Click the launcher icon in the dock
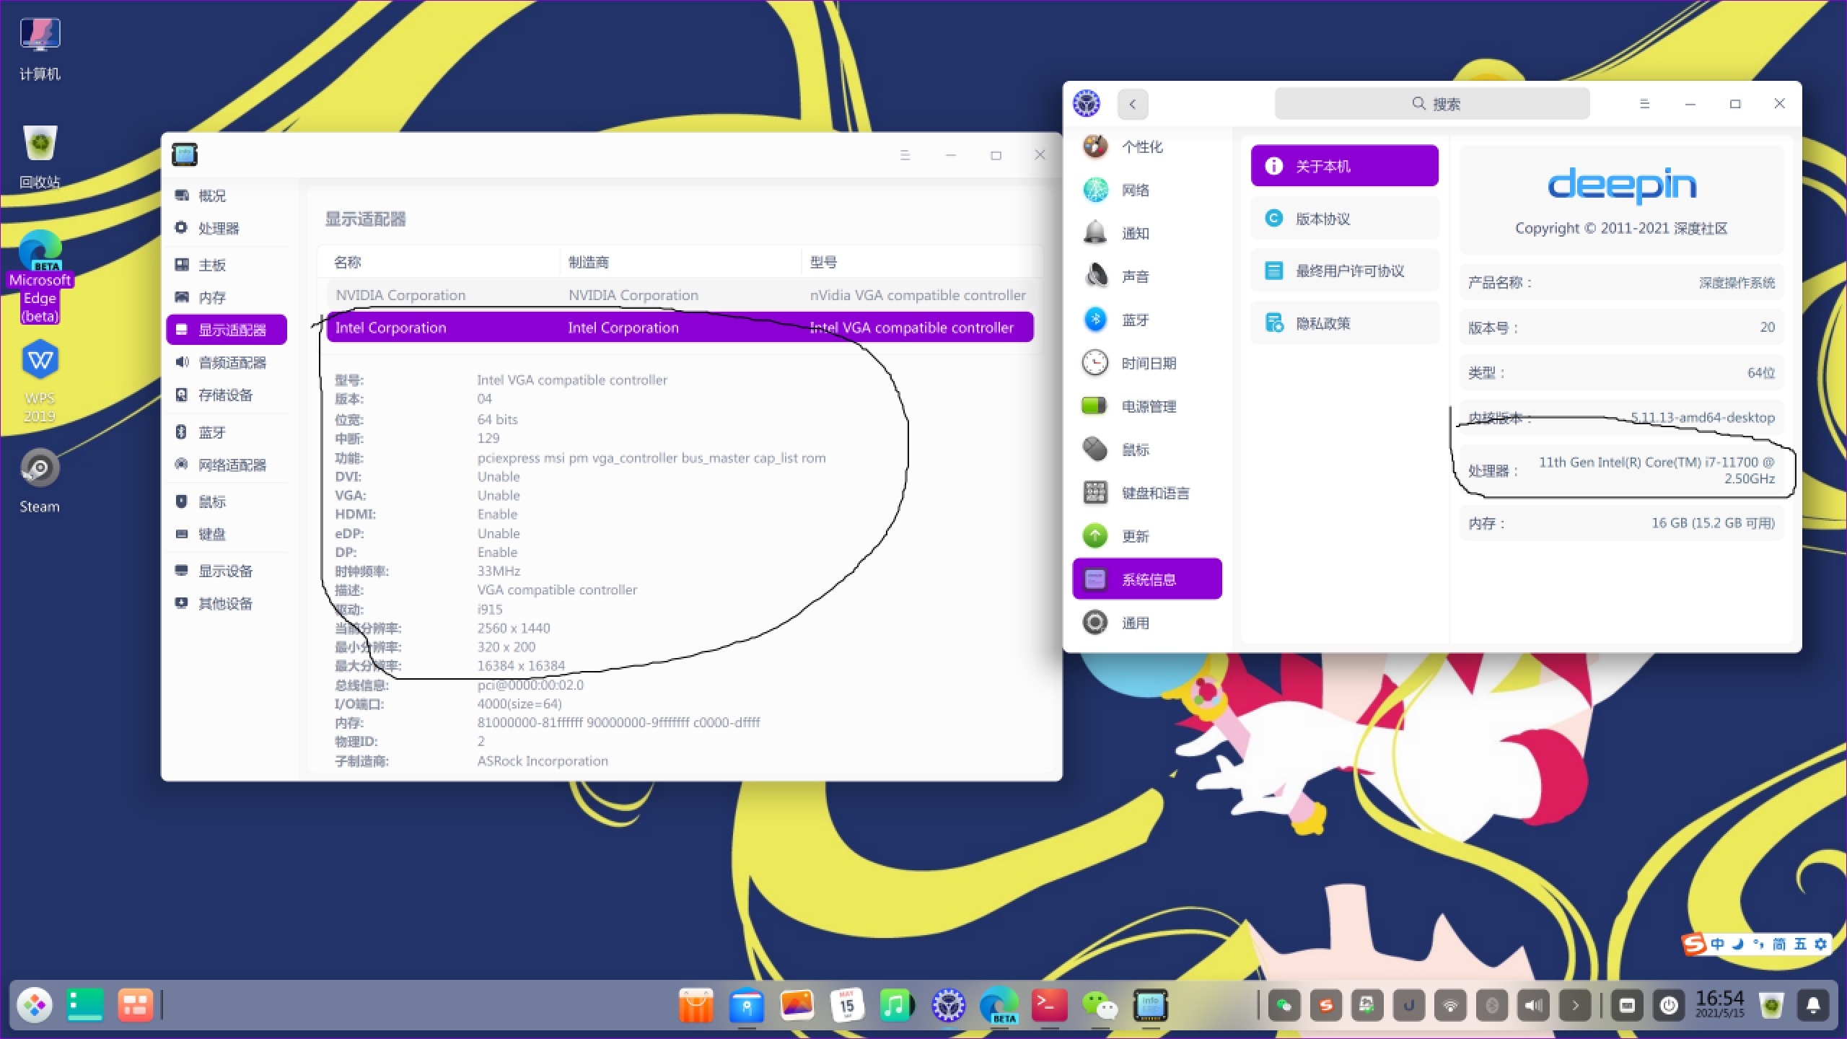Viewport: 1847px width, 1039px height. (35, 1005)
